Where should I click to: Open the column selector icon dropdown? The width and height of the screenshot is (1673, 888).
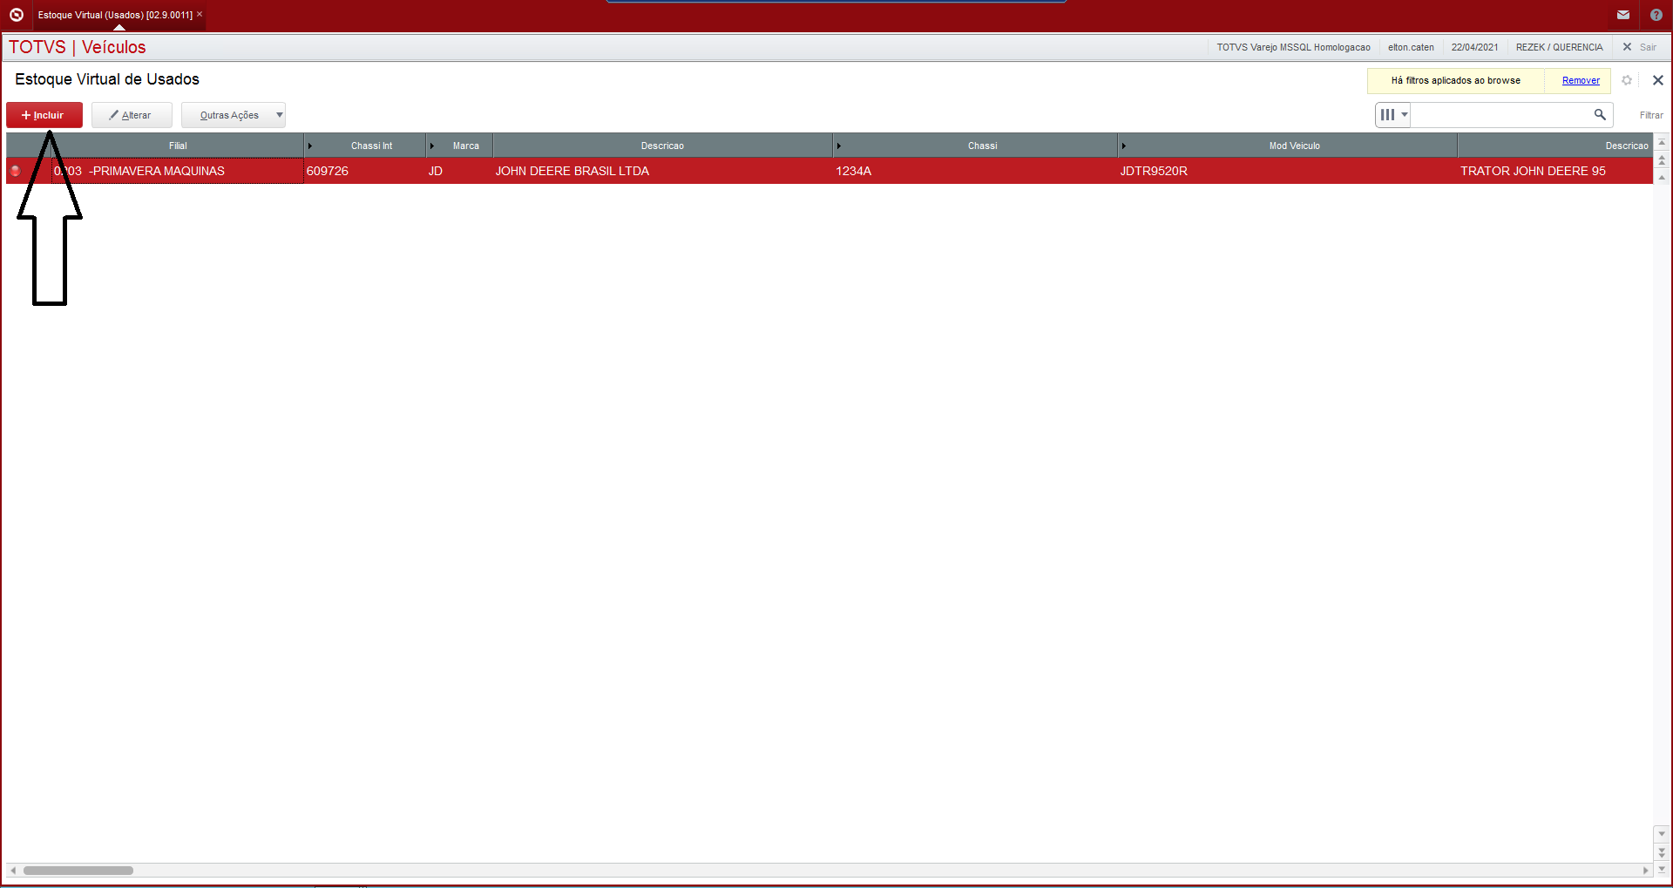[x=1393, y=114]
